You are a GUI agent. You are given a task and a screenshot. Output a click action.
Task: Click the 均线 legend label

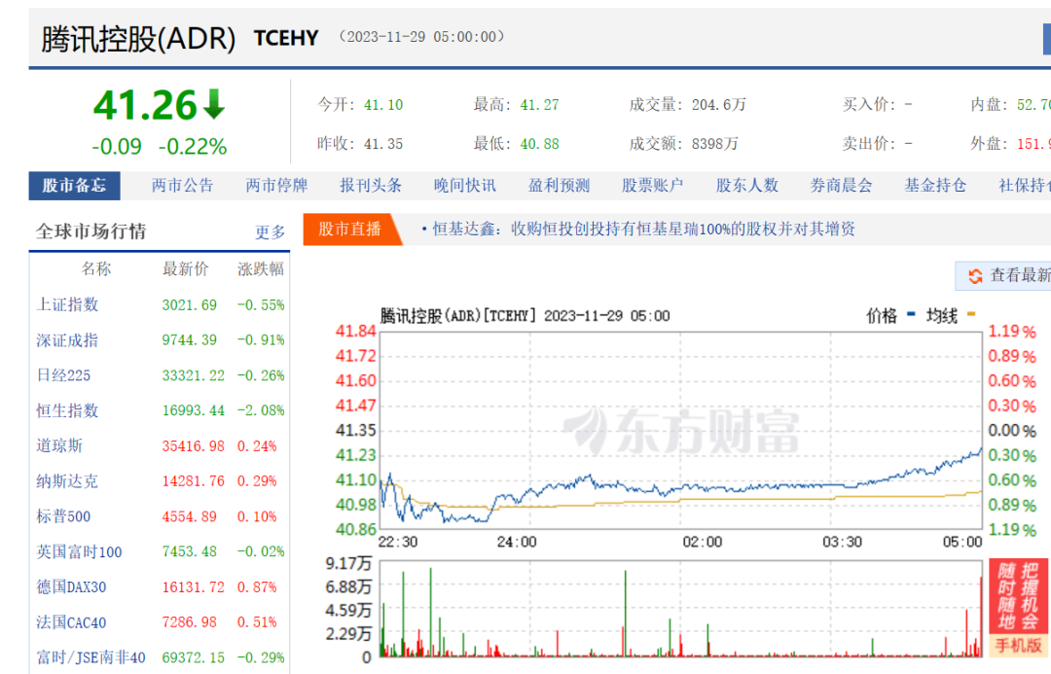click(942, 315)
